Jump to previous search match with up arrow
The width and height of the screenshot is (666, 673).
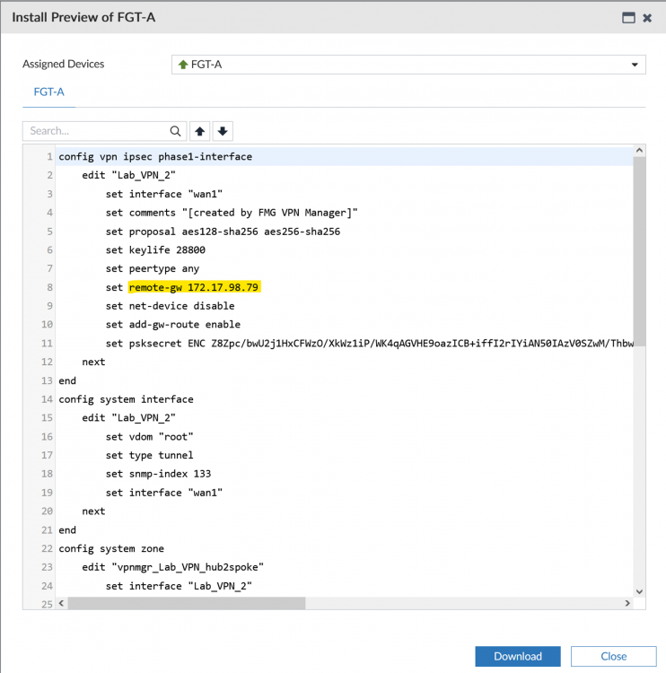pos(200,131)
